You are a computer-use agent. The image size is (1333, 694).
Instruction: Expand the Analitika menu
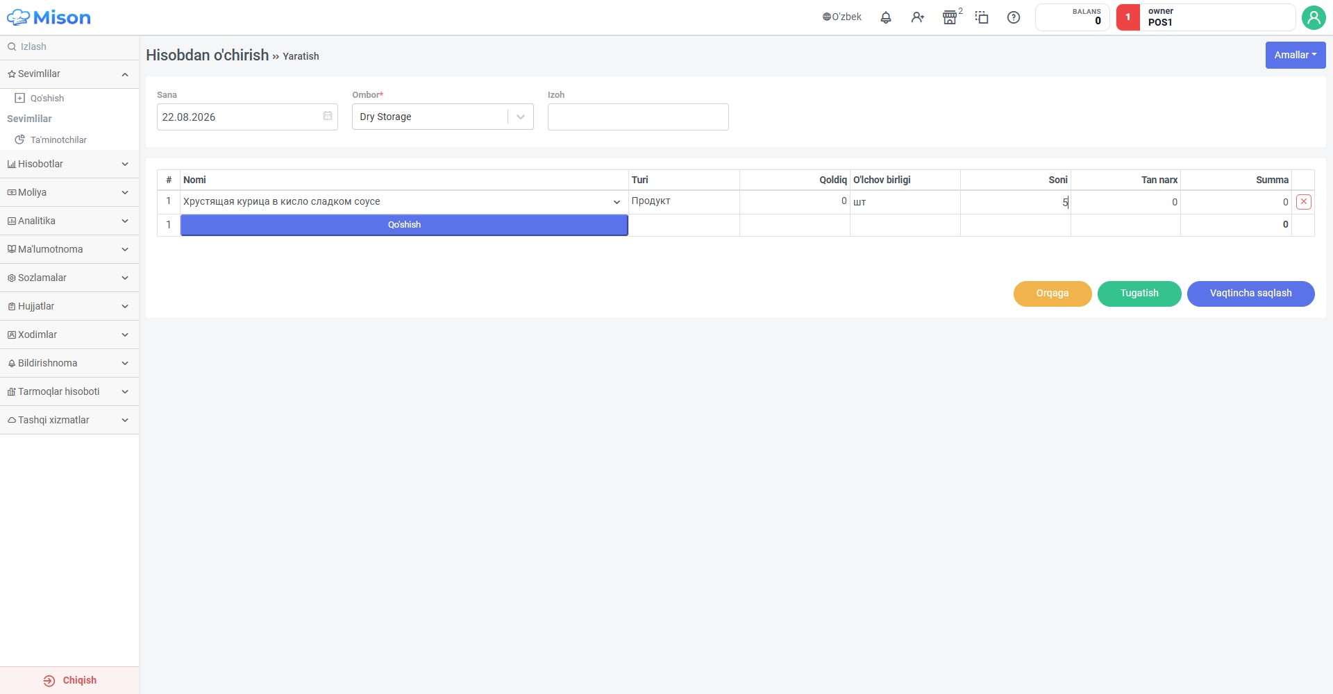(69, 221)
